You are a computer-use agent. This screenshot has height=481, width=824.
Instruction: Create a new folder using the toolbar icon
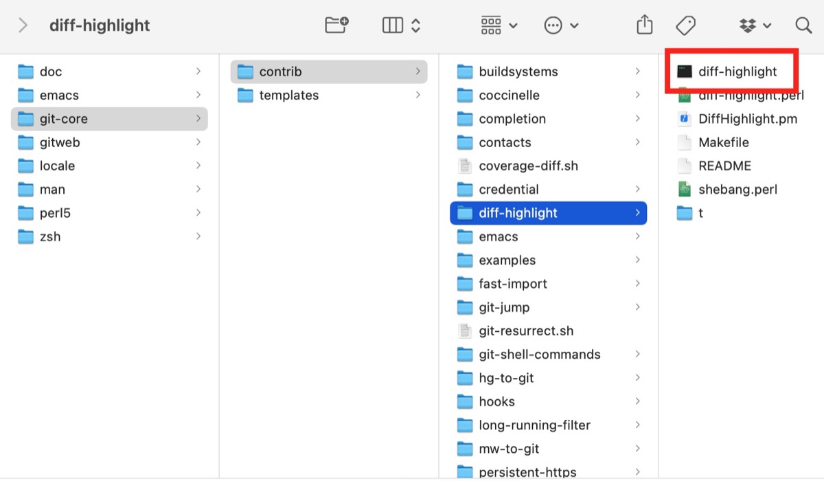tap(334, 24)
